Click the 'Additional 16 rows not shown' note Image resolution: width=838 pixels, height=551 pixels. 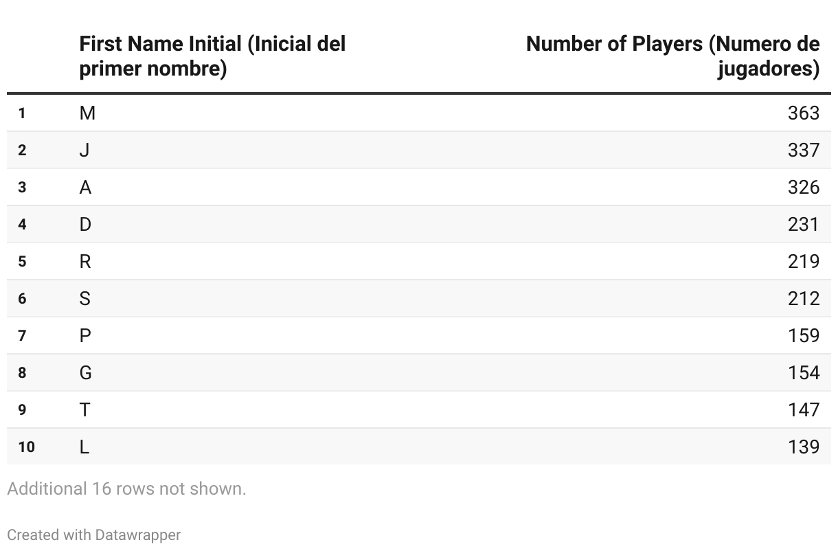click(x=126, y=489)
